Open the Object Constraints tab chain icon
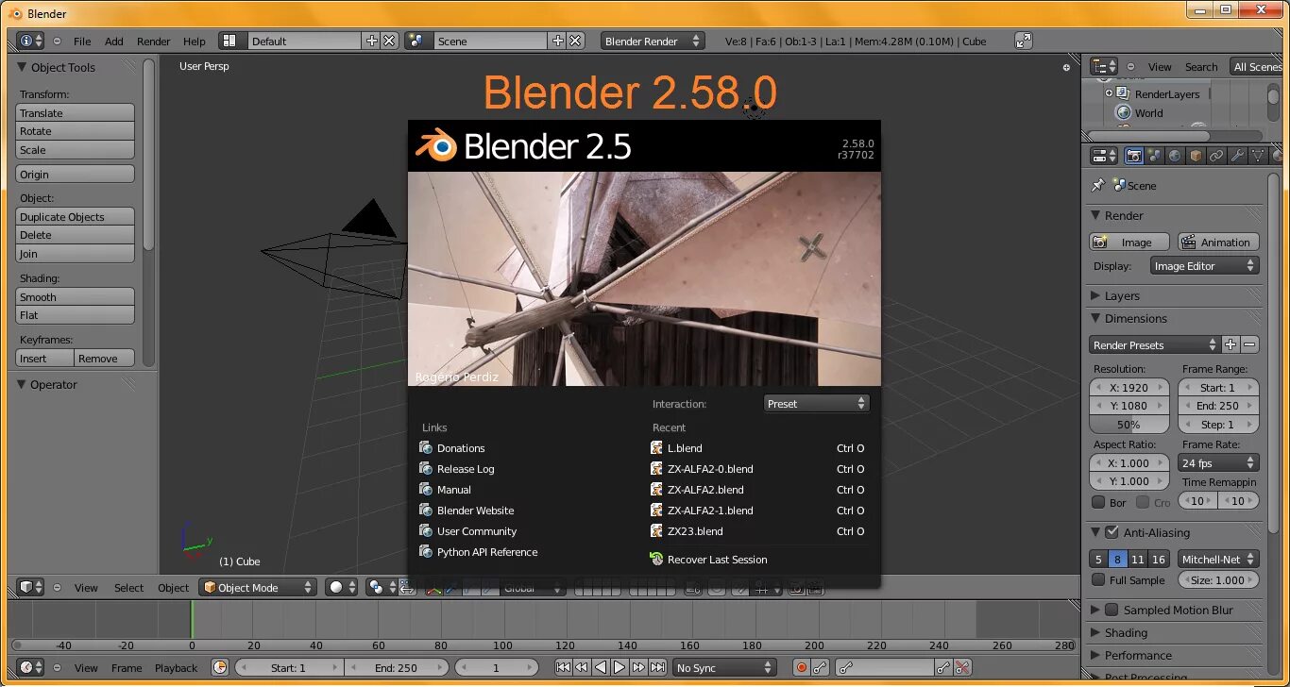The height and width of the screenshot is (687, 1290). pos(1216,156)
